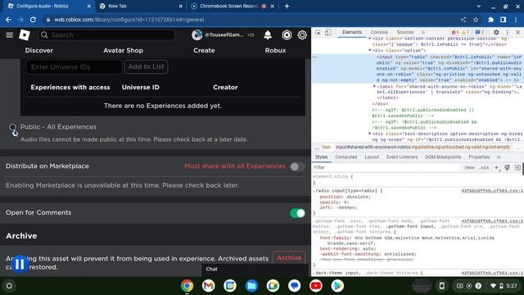This screenshot has height=295, width=524.
Task: Toggle DevTools device toolbar
Action: tap(328, 33)
